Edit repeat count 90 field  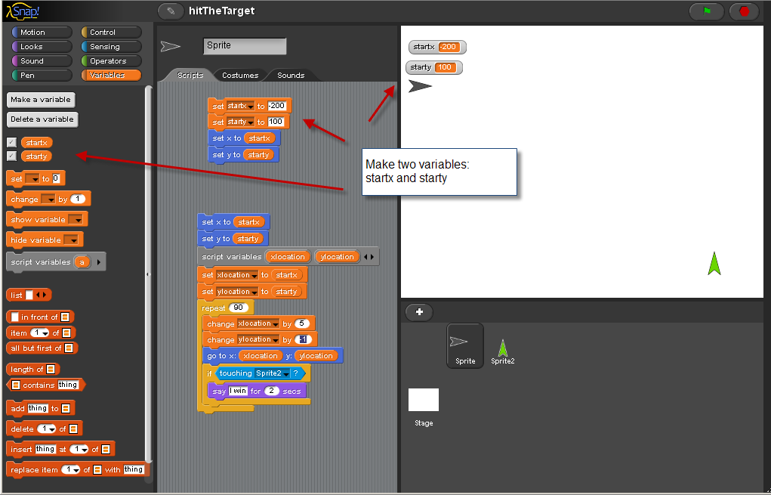pyautogui.click(x=238, y=308)
